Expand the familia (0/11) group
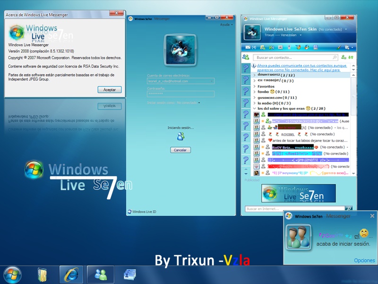Viewport: 378px width, 284px height. (x=254, y=92)
